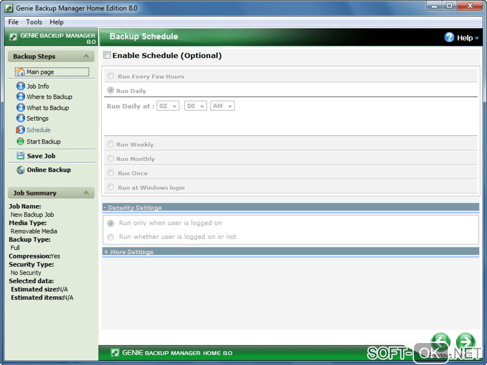Click the Online Backup globe icon
Screen dimensions: 487x365
click(x=21, y=170)
